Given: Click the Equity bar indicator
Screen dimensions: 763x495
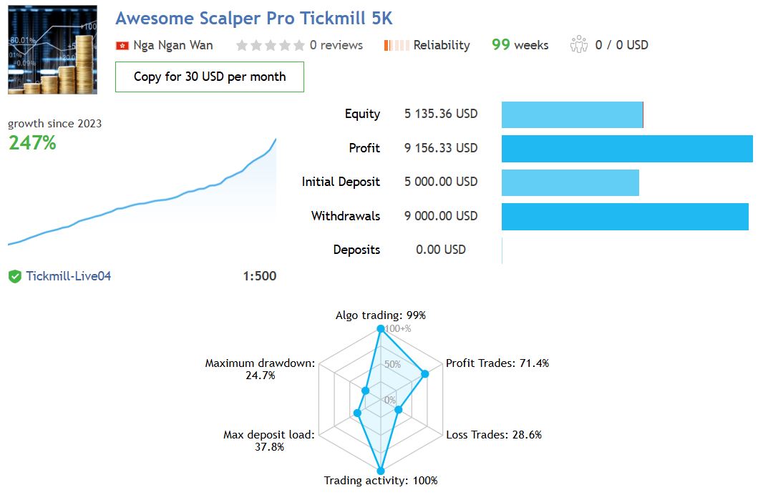Looking at the screenshot, I should [572, 114].
